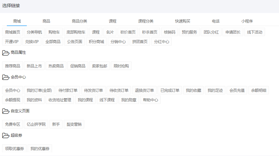
Task: Choose 推荐商品 under 商品属性
Action: [13, 66]
